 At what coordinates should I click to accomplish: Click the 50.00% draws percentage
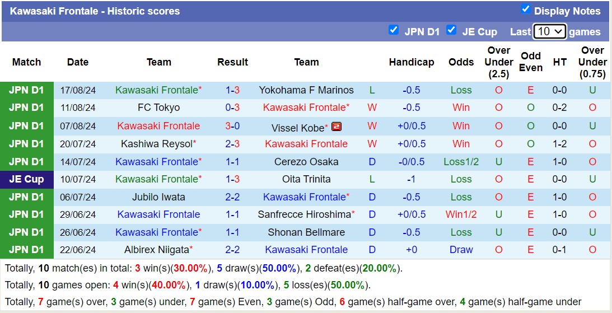(x=279, y=269)
